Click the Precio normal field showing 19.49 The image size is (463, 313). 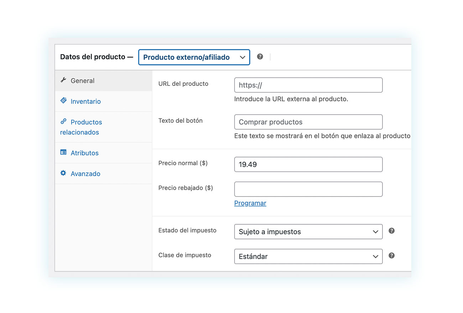(308, 165)
